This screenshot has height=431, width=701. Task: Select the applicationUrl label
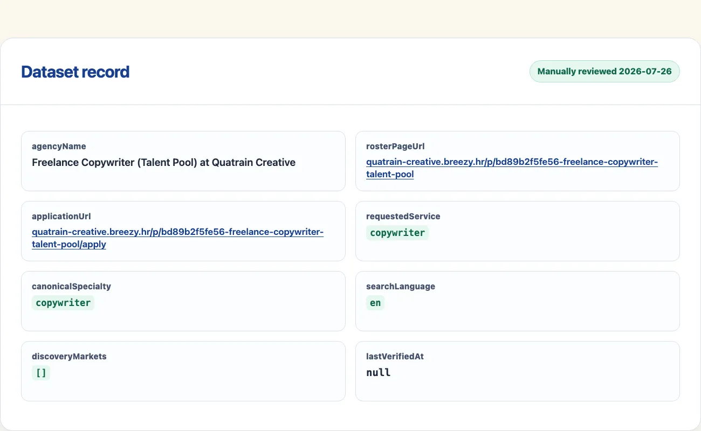click(61, 216)
